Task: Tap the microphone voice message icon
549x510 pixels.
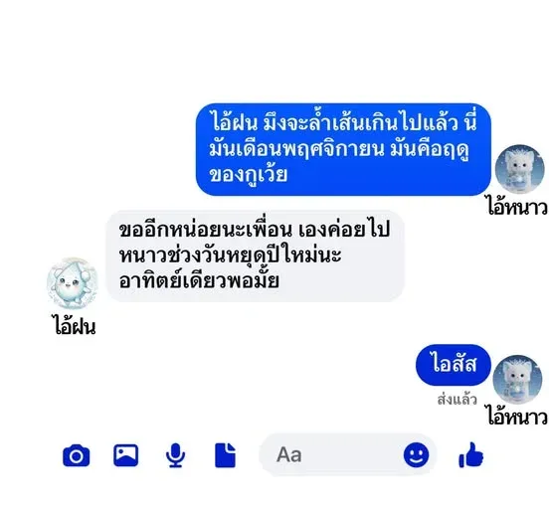Action: tap(175, 455)
